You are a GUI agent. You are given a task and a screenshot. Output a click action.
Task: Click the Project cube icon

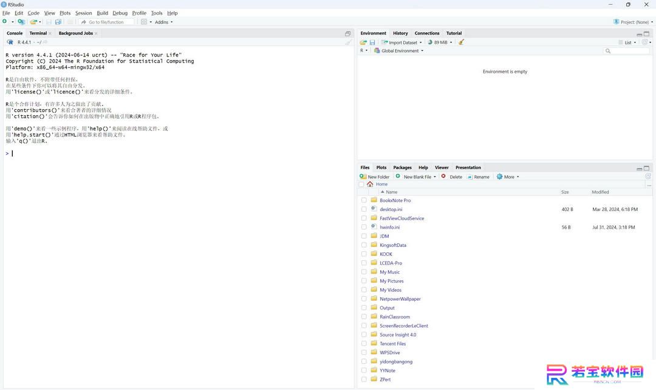pyautogui.click(x=617, y=22)
